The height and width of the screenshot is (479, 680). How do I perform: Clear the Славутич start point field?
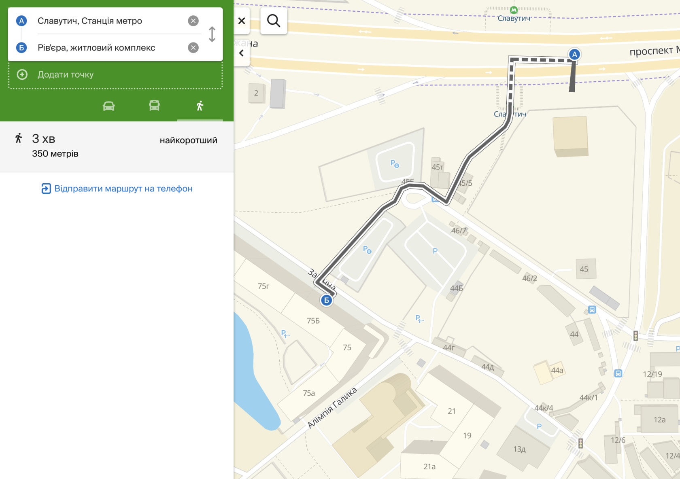click(x=193, y=21)
